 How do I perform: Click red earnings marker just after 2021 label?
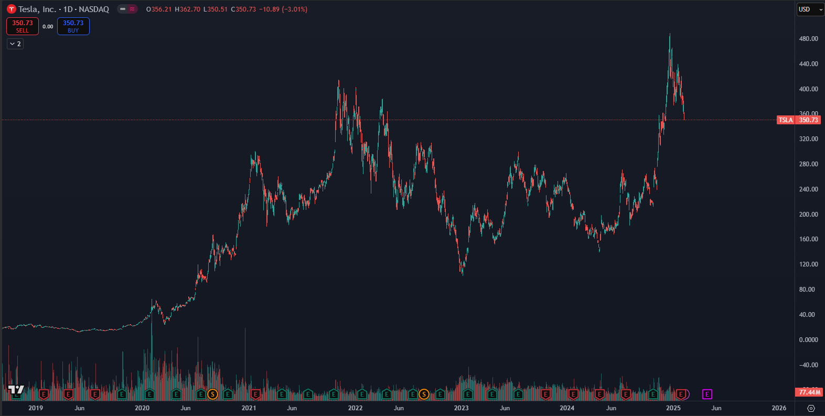pos(255,394)
